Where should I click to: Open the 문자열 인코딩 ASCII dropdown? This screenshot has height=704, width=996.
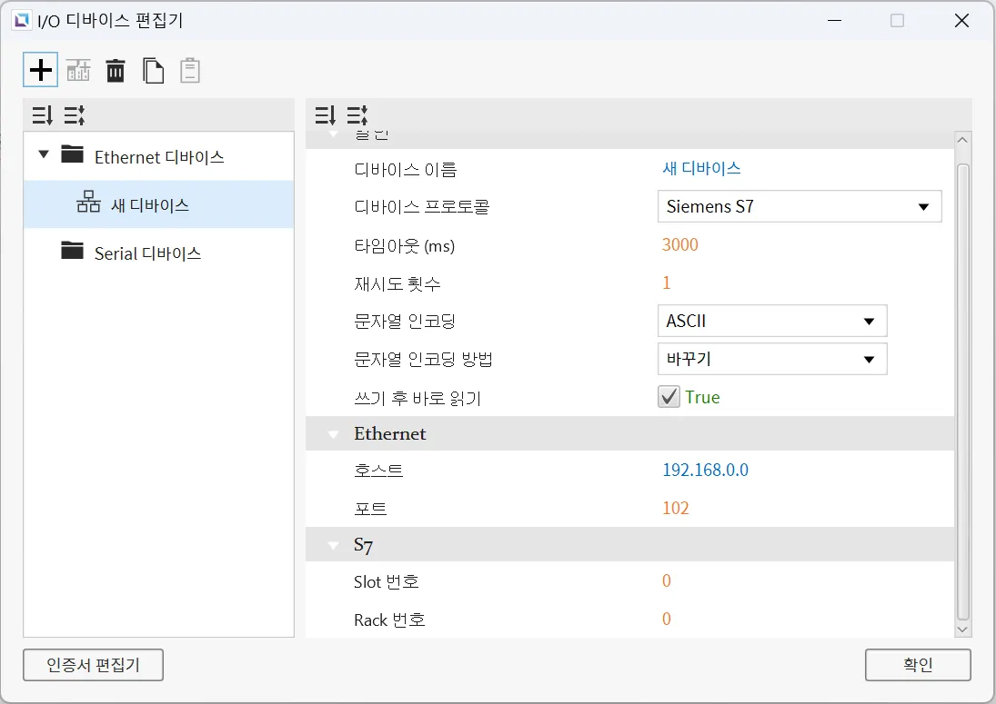tap(771, 321)
